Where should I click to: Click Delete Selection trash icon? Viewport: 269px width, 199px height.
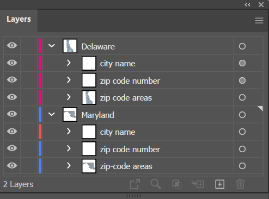[x=240, y=184]
